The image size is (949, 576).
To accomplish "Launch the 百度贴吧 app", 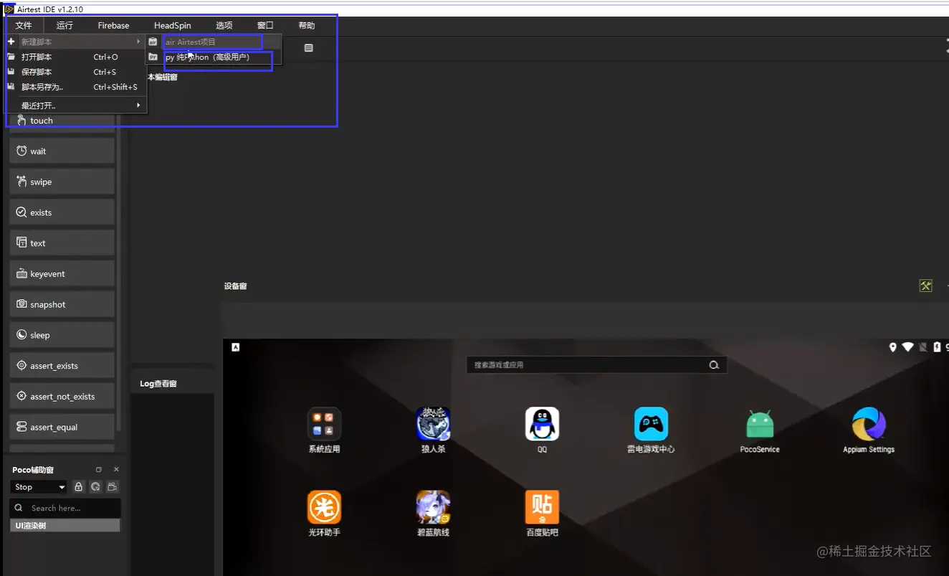I will [542, 508].
